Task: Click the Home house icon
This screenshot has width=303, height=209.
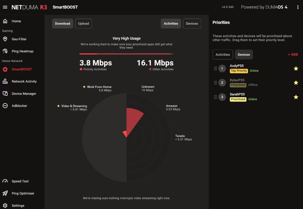Action: (5, 21)
